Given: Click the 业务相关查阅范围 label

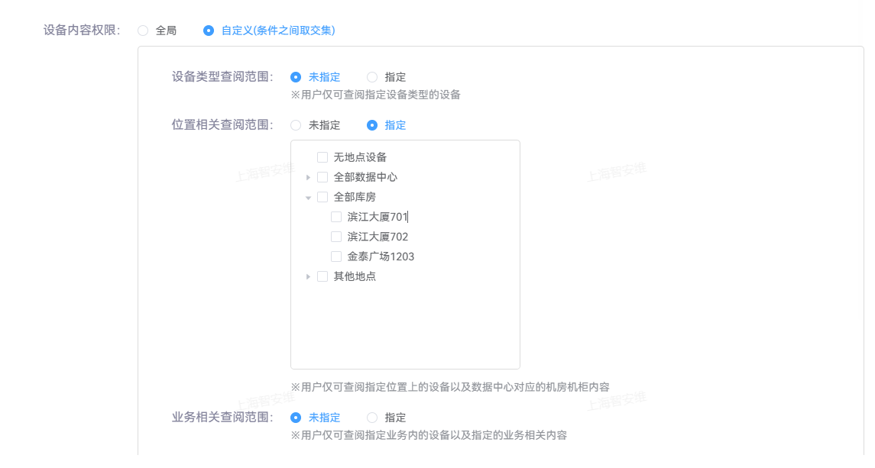Looking at the screenshot, I should click(222, 417).
